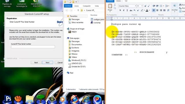Shrink font size with the small A icon
185x104 pixels.
tap(149, 6)
